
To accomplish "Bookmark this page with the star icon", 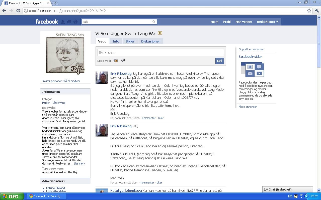I will point(309,10).
